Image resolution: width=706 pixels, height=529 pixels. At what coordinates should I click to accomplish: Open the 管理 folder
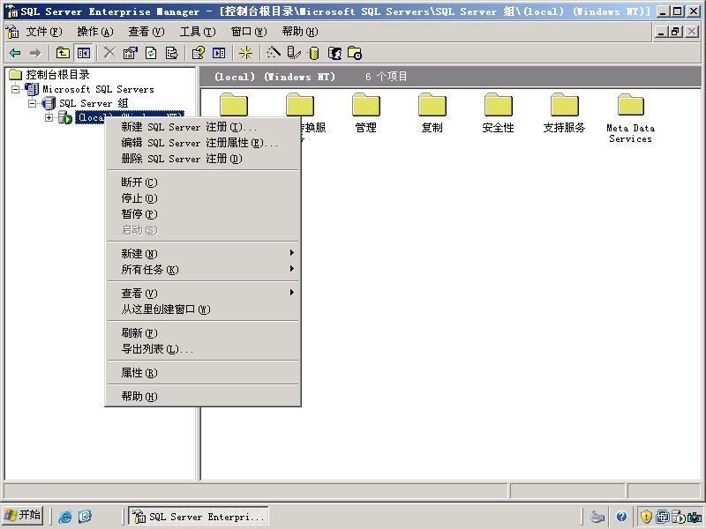point(365,113)
